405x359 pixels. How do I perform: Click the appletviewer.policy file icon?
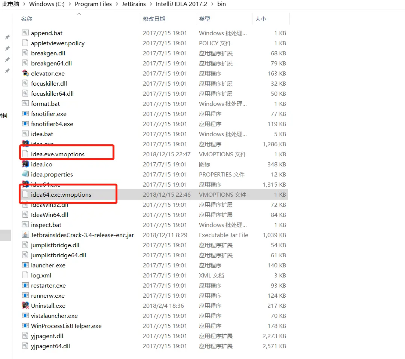pyautogui.click(x=25, y=43)
